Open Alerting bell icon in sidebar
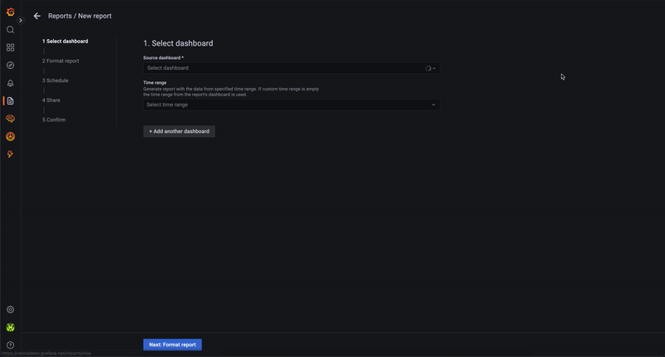 (x=10, y=83)
